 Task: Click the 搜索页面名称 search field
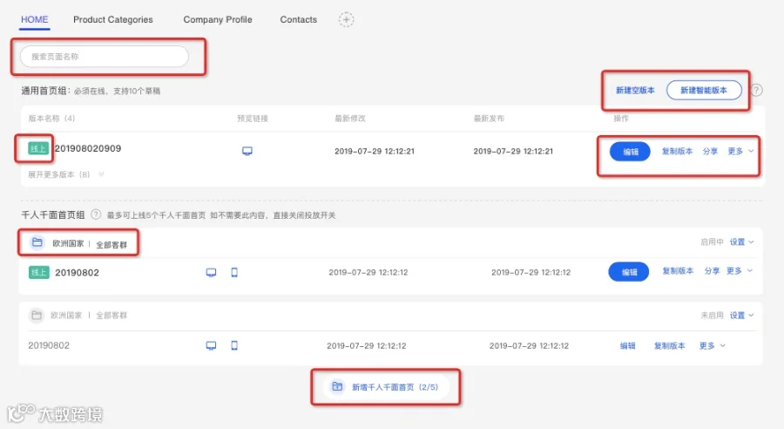pos(104,57)
